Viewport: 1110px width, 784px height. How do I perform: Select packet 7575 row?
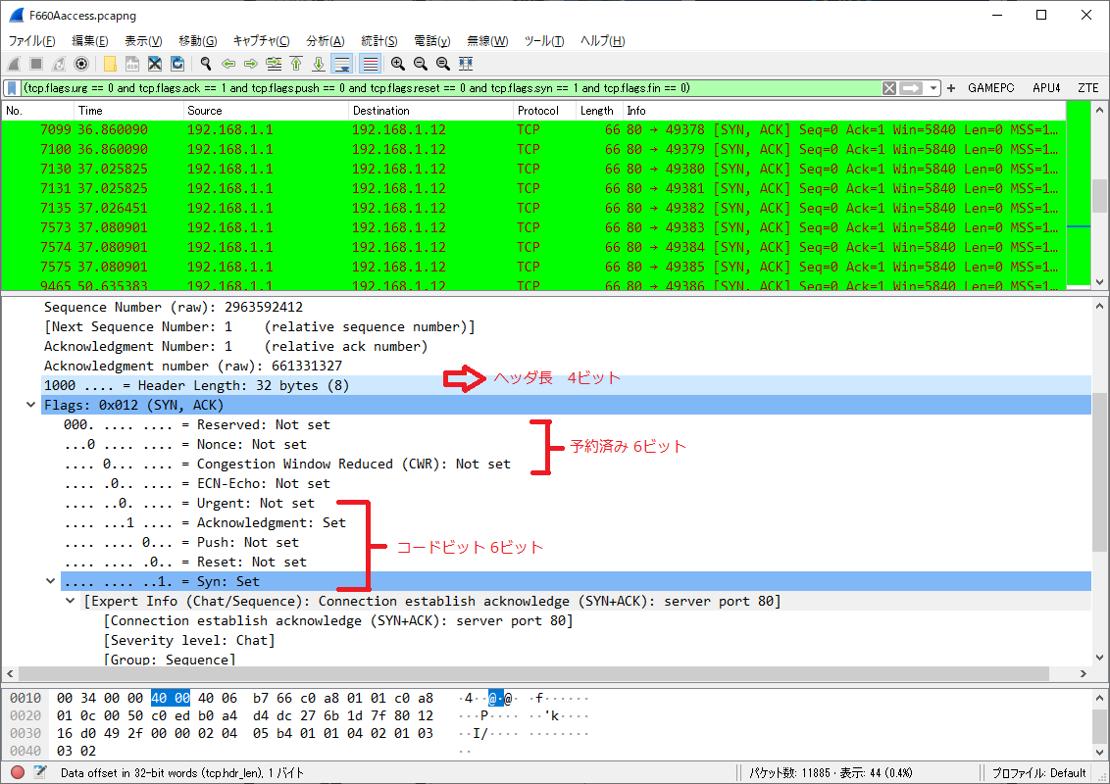point(533,267)
